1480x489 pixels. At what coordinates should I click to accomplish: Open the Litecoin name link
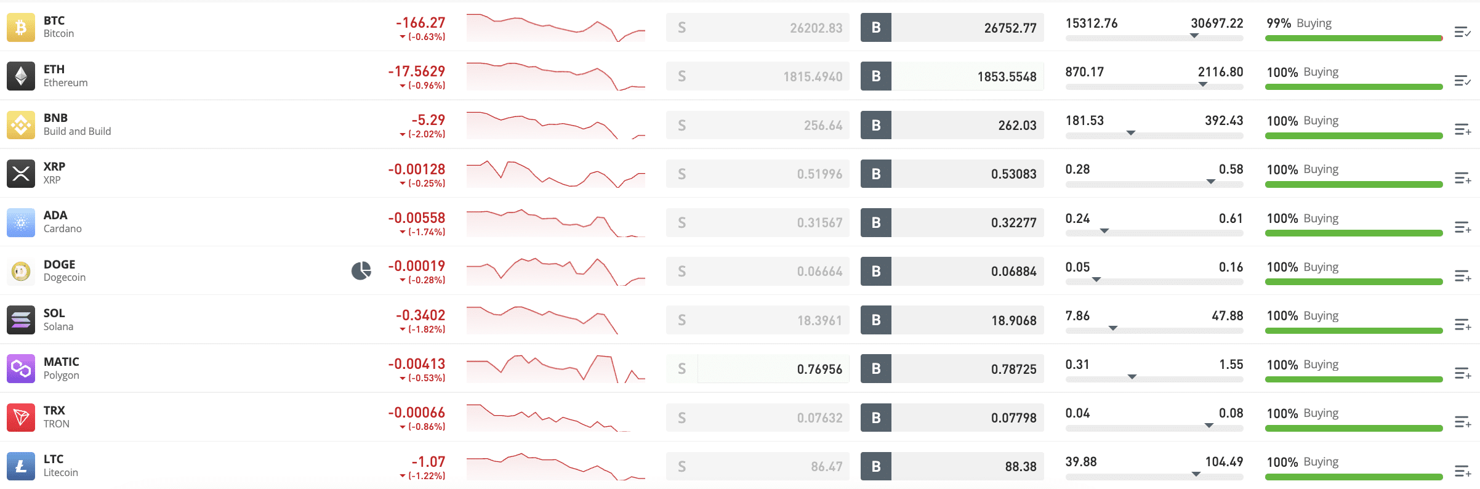point(60,472)
